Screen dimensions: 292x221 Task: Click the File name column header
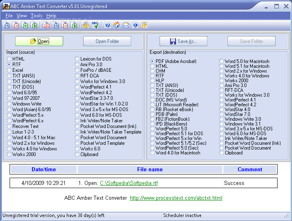(x=150, y=169)
